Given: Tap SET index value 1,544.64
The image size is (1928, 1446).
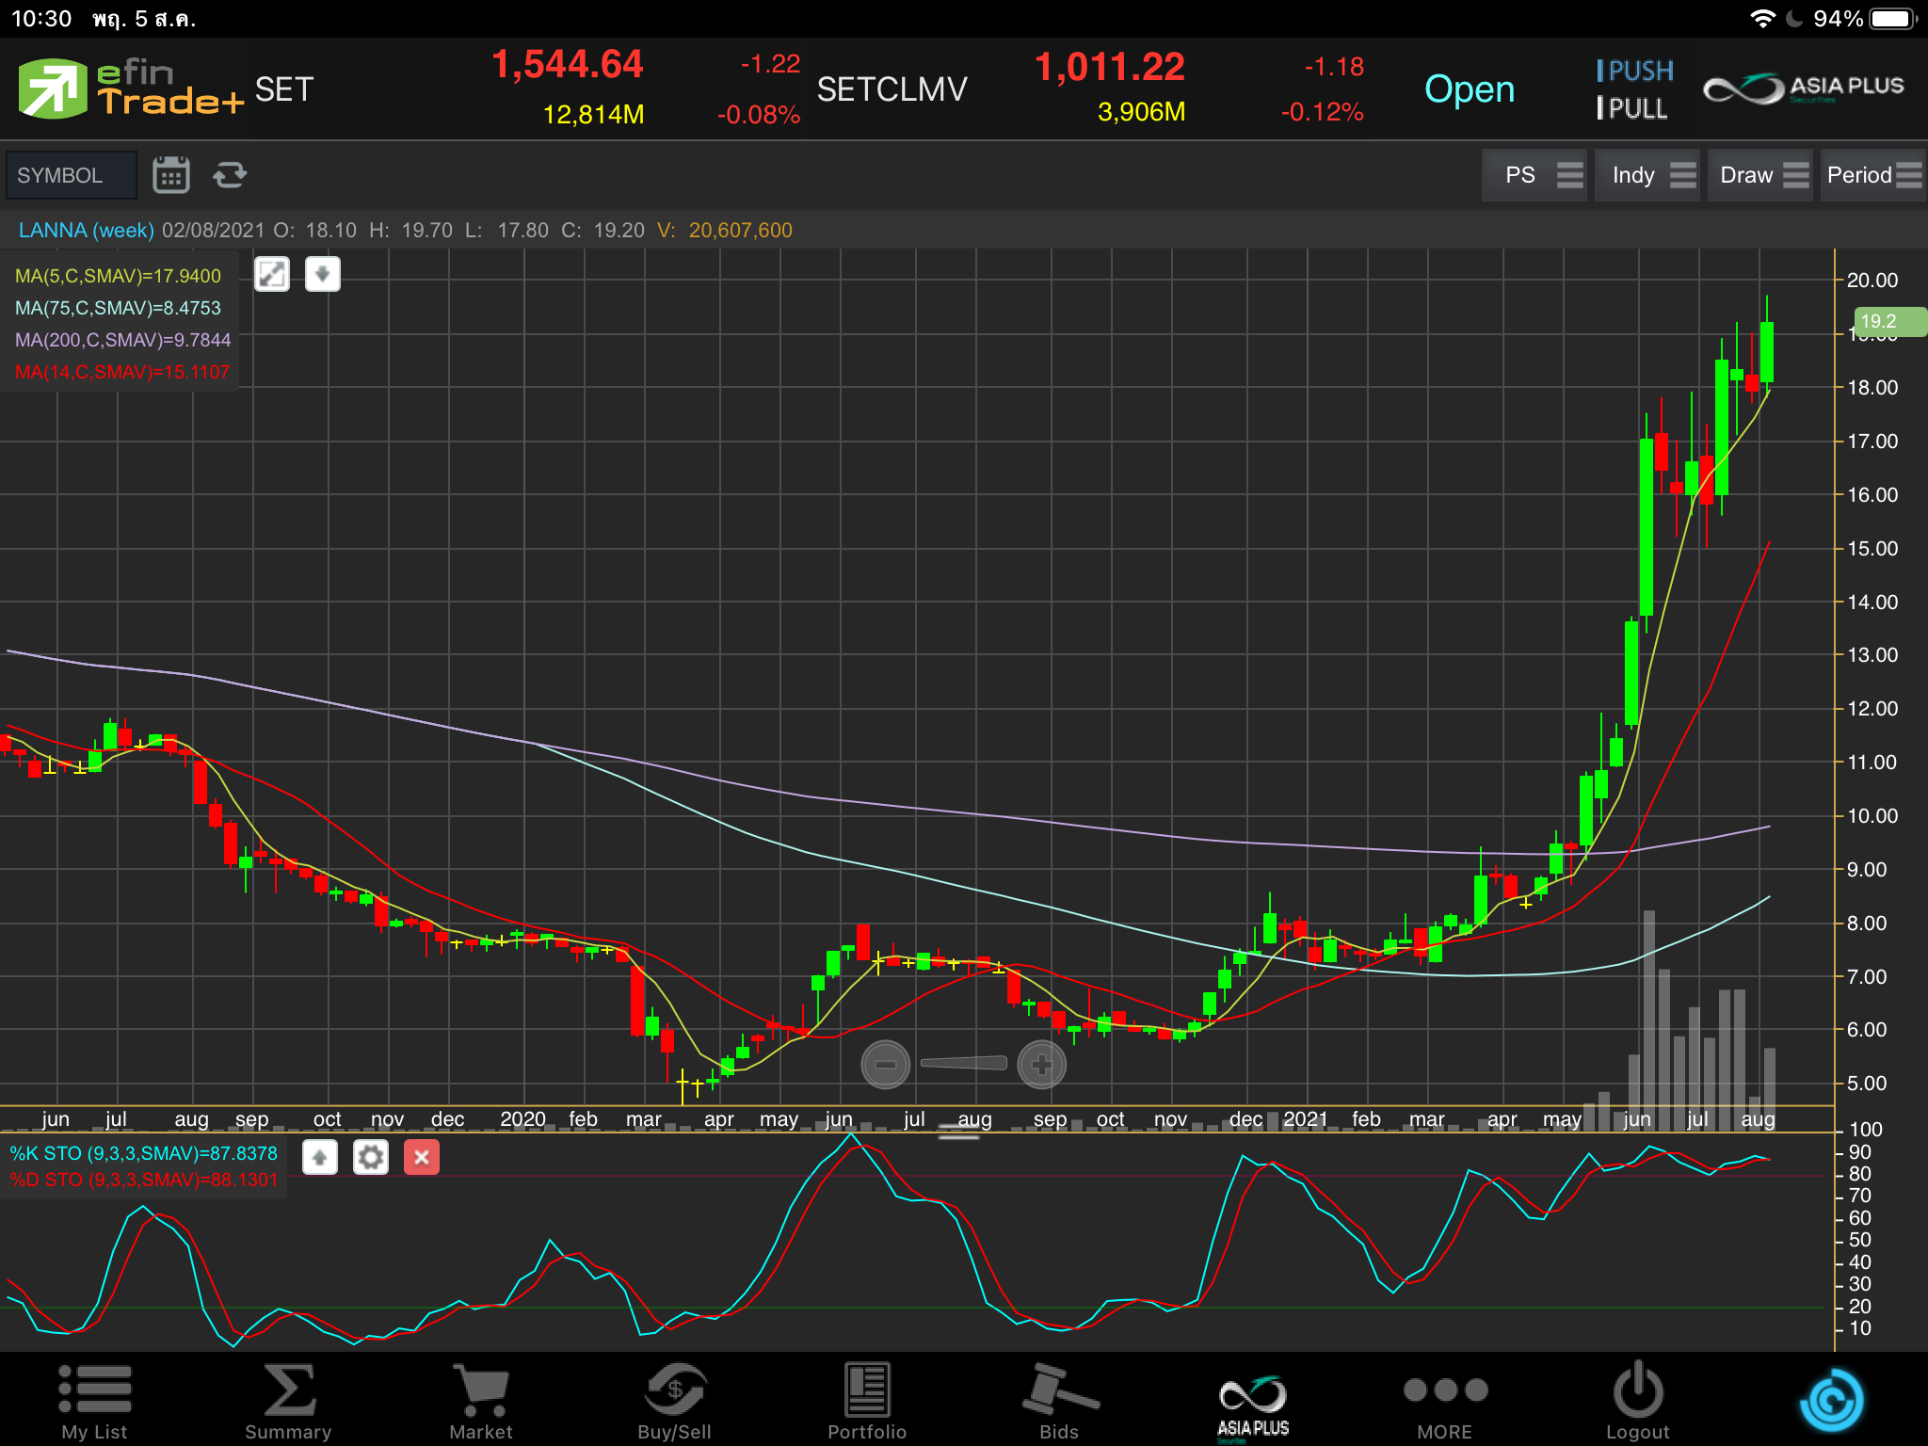Looking at the screenshot, I should 568,65.
